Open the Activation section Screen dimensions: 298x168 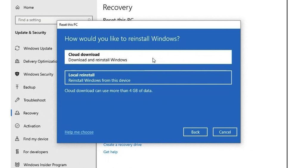pyautogui.click(x=32, y=126)
